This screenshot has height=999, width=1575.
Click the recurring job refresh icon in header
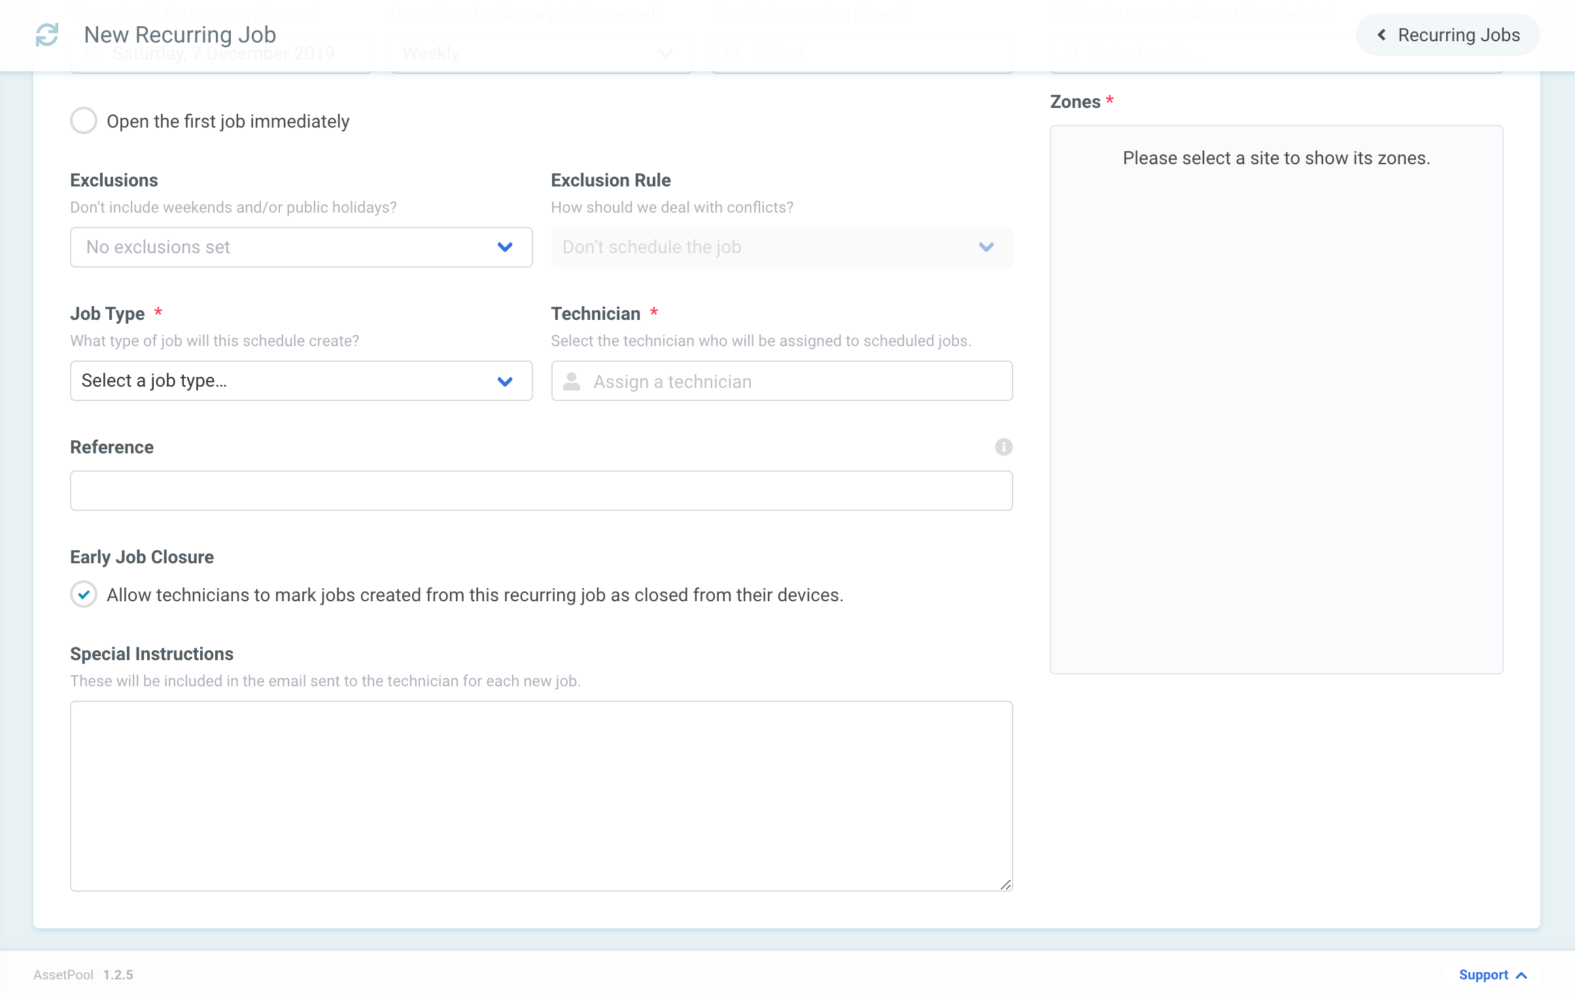click(47, 35)
